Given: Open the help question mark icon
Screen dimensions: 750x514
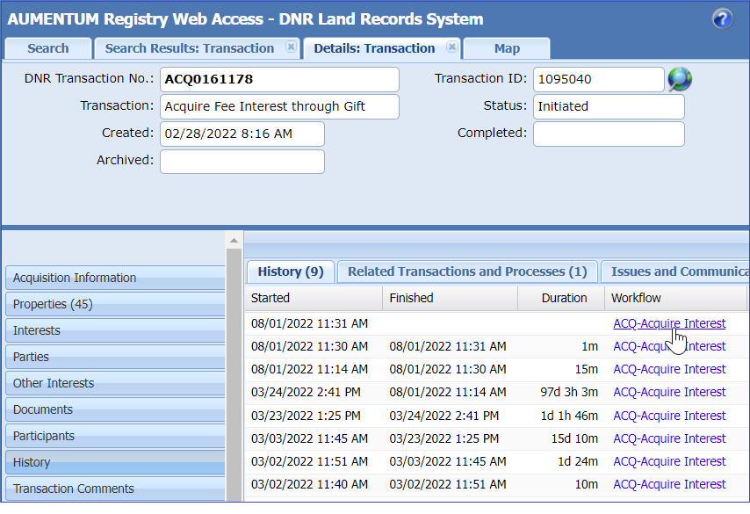Looking at the screenshot, I should point(722,17).
